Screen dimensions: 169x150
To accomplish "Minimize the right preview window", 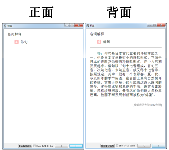I will [x=149, y=25].
